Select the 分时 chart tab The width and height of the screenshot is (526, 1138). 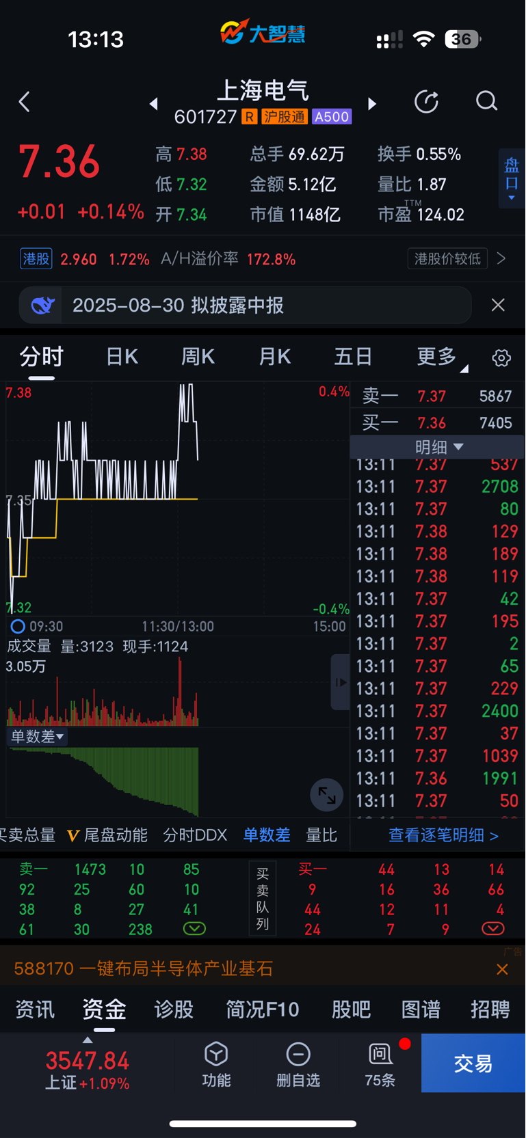42,357
